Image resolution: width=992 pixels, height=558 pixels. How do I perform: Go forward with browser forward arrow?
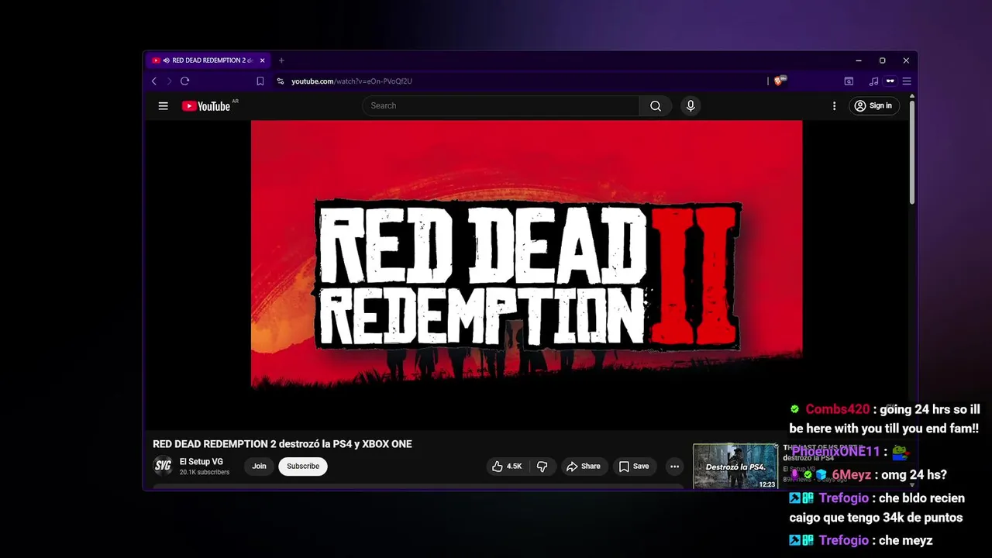coord(169,81)
